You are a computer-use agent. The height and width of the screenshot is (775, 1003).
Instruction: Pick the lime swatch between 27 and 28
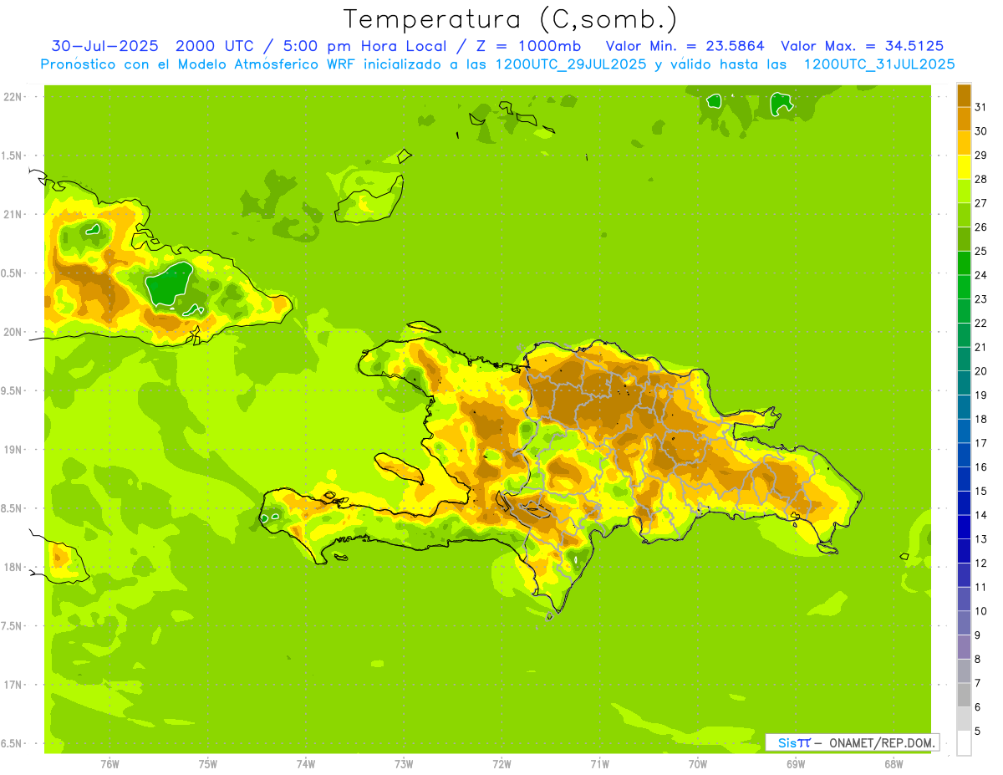click(x=964, y=191)
